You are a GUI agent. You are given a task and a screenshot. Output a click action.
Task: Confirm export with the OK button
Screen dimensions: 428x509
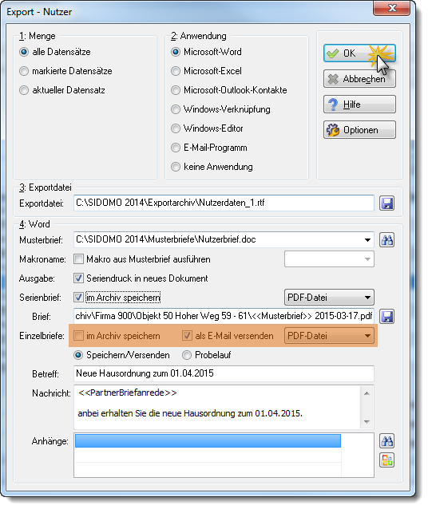[359, 53]
